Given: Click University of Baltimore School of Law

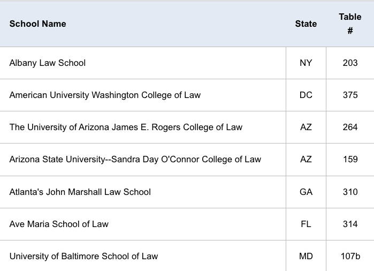Looking at the screenshot, I should [x=83, y=257].
